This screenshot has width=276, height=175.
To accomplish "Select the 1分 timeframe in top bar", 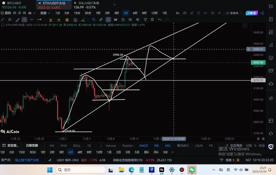I will click(x=58, y=13).
